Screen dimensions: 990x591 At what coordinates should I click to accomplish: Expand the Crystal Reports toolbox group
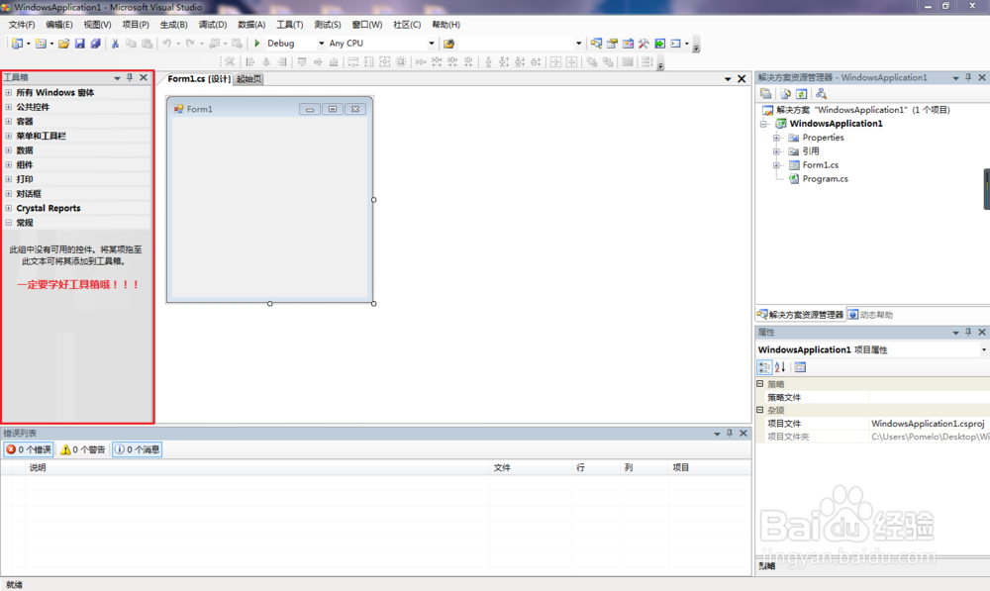pos(9,208)
